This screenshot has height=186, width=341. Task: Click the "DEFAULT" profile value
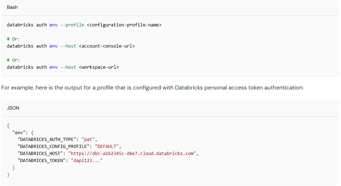click(x=108, y=147)
